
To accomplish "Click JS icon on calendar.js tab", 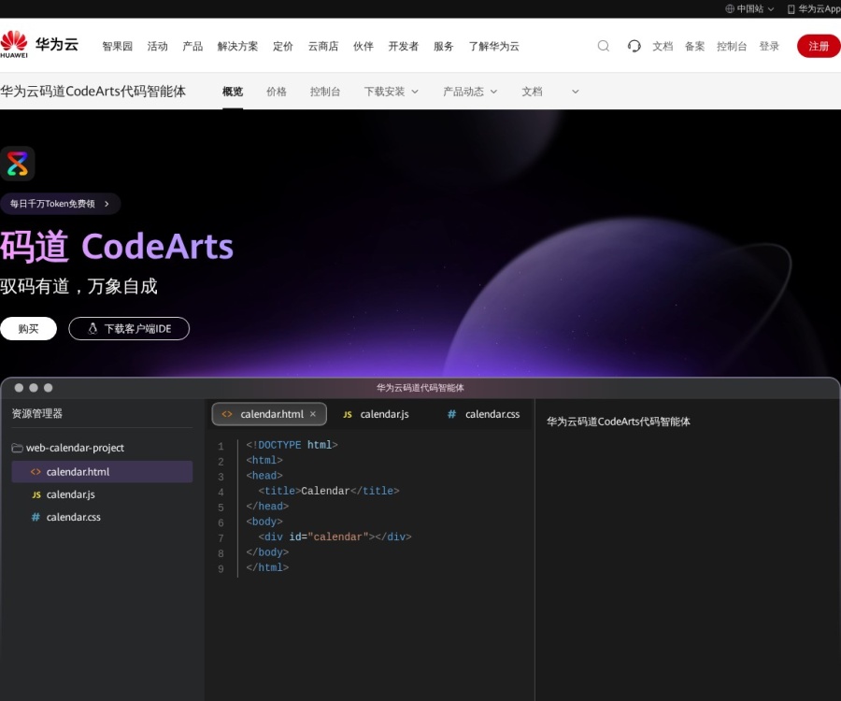I will coord(348,415).
